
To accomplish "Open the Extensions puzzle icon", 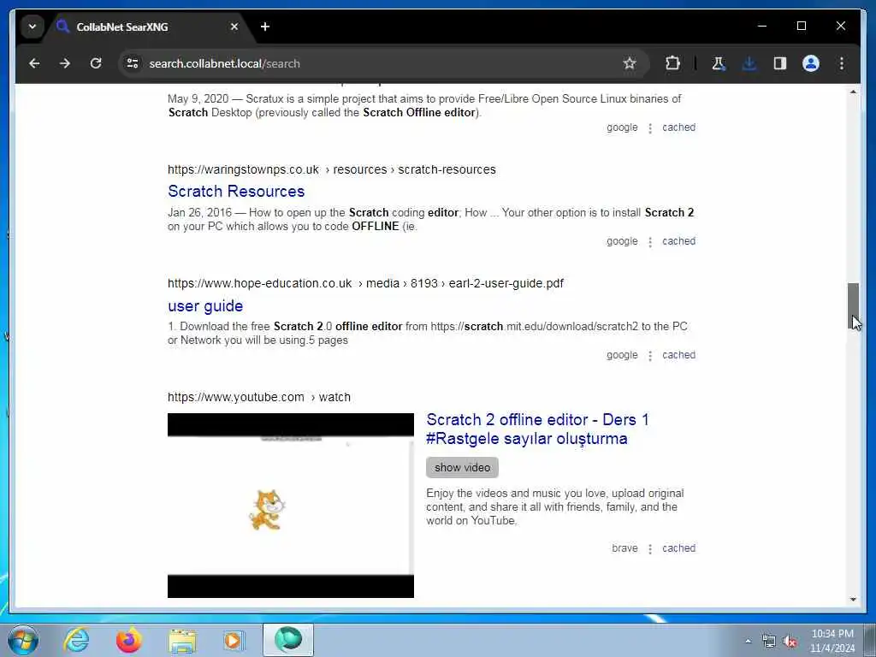I will (x=672, y=63).
